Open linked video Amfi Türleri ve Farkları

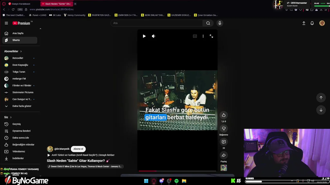(81, 155)
